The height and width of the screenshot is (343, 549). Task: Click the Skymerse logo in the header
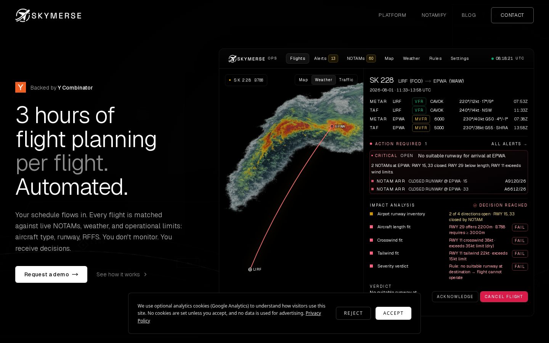(x=48, y=15)
